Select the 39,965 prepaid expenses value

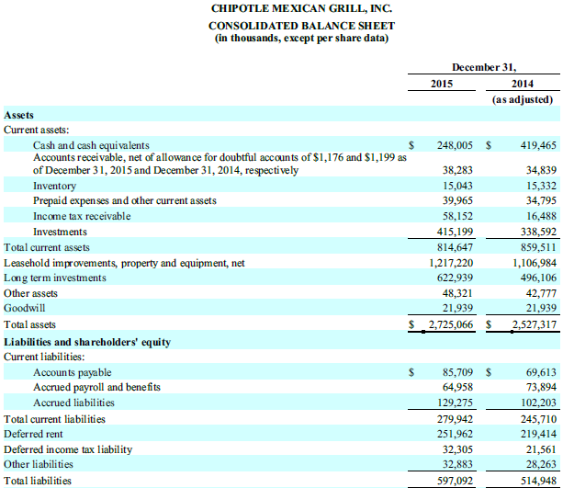(457, 200)
